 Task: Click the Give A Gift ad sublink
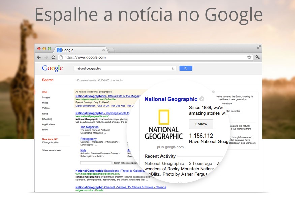(104, 106)
